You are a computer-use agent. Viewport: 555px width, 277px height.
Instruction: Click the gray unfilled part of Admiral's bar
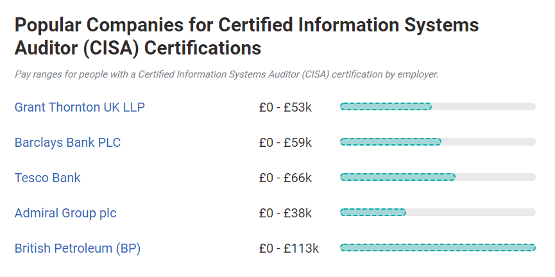471,212
